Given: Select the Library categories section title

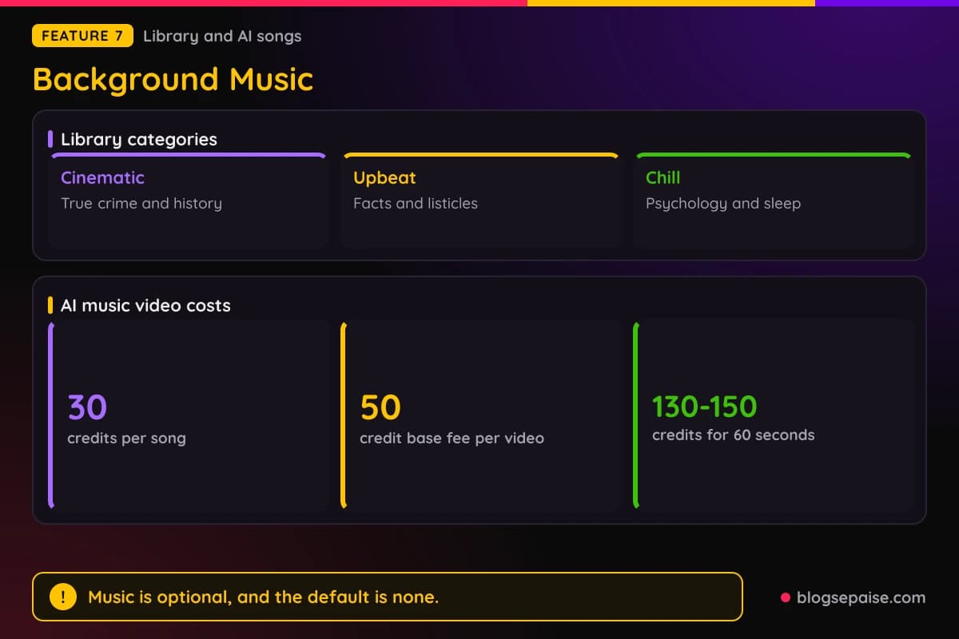Looking at the screenshot, I should [139, 139].
